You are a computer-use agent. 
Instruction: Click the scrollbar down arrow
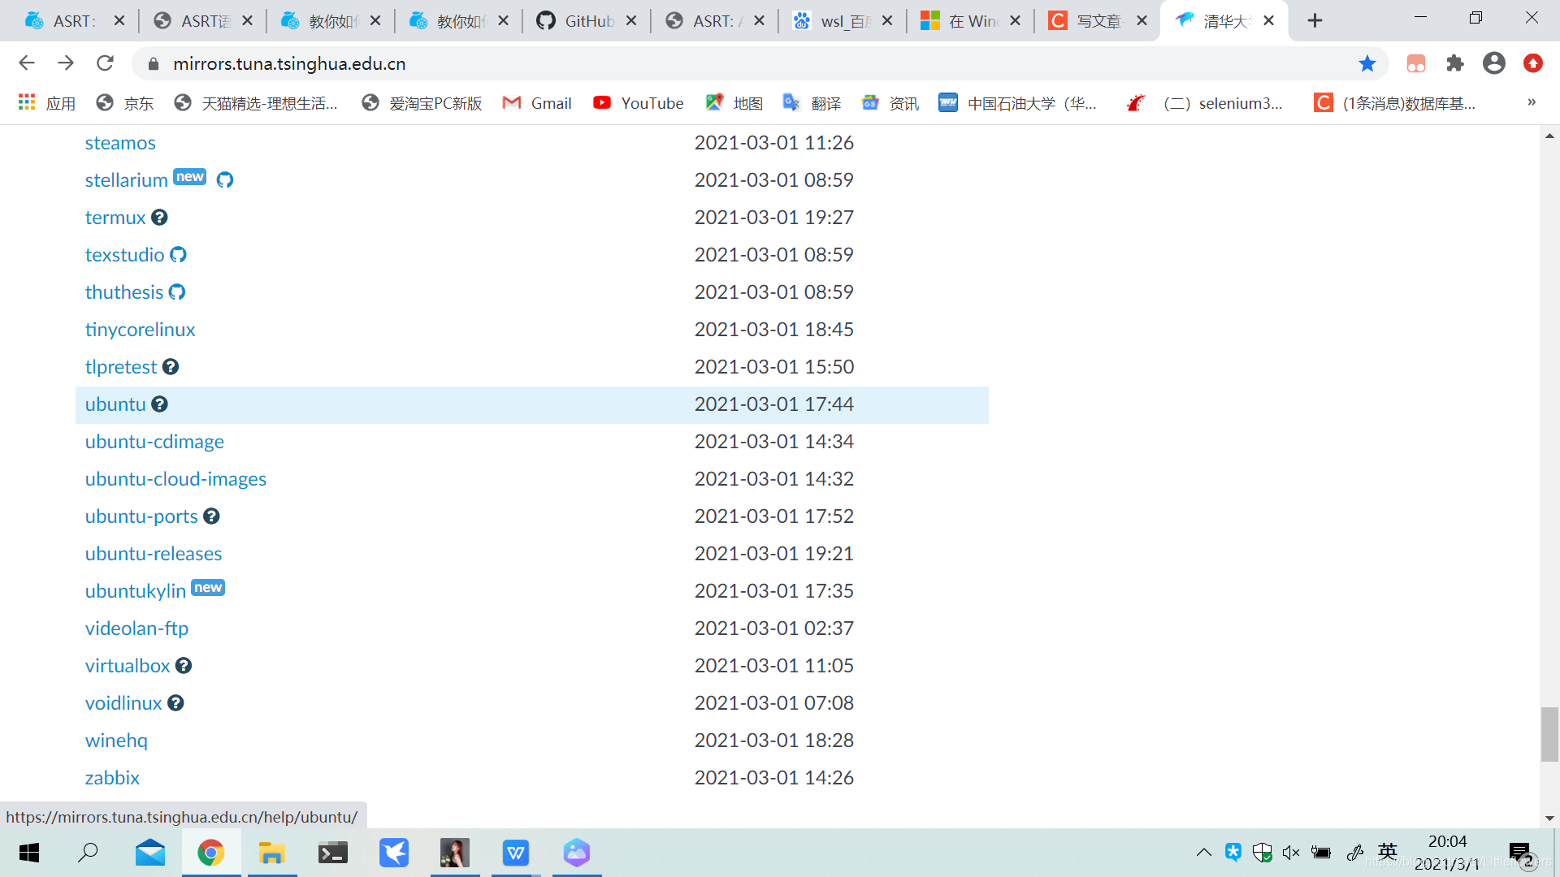[x=1549, y=819]
